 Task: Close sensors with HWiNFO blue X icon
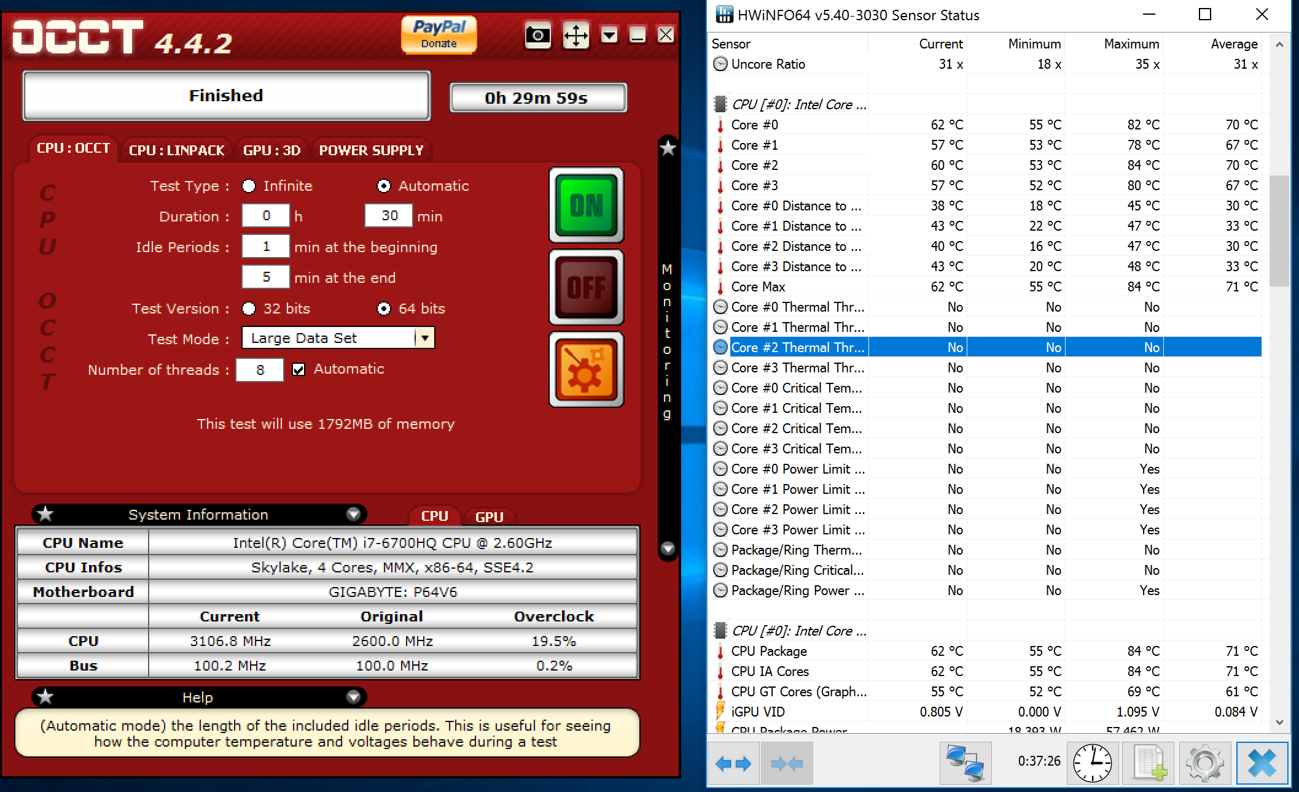[1262, 763]
